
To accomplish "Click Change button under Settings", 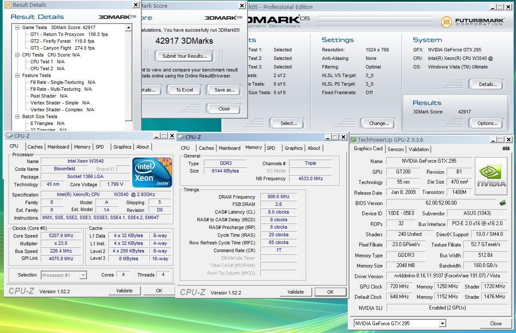I will click(x=379, y=123).
